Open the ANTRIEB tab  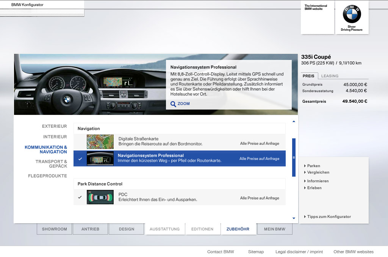[x=90, y=229]
